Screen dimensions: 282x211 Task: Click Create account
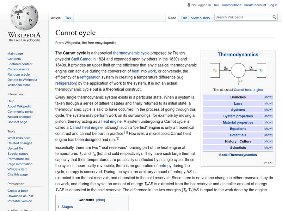(x=255, y=5)
